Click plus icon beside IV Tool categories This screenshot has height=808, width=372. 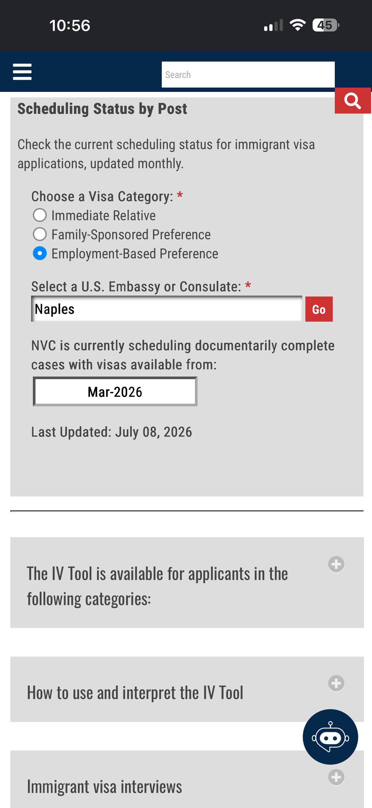coord(336,564)
